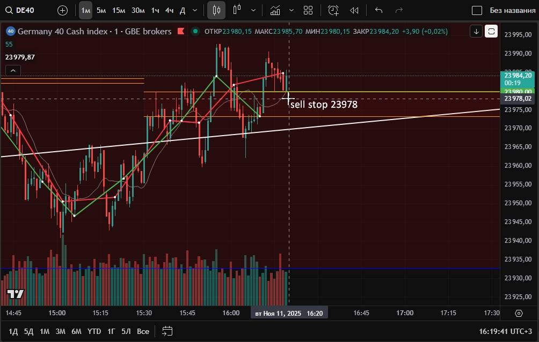Open the layout templates grid icon
This screenshot has height=342, width=539.
[x=308, y=10]
